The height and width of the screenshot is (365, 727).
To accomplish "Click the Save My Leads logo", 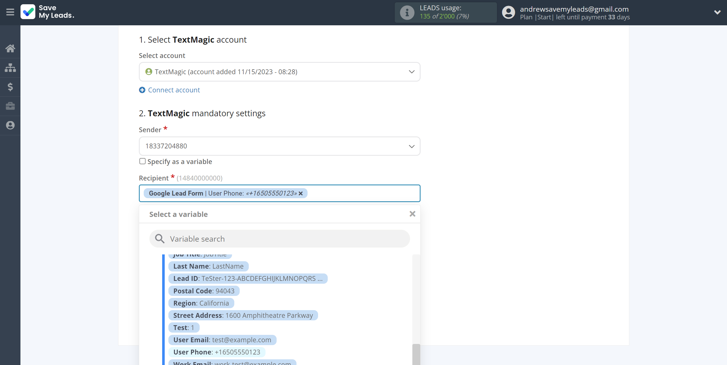I will [47, 12].
